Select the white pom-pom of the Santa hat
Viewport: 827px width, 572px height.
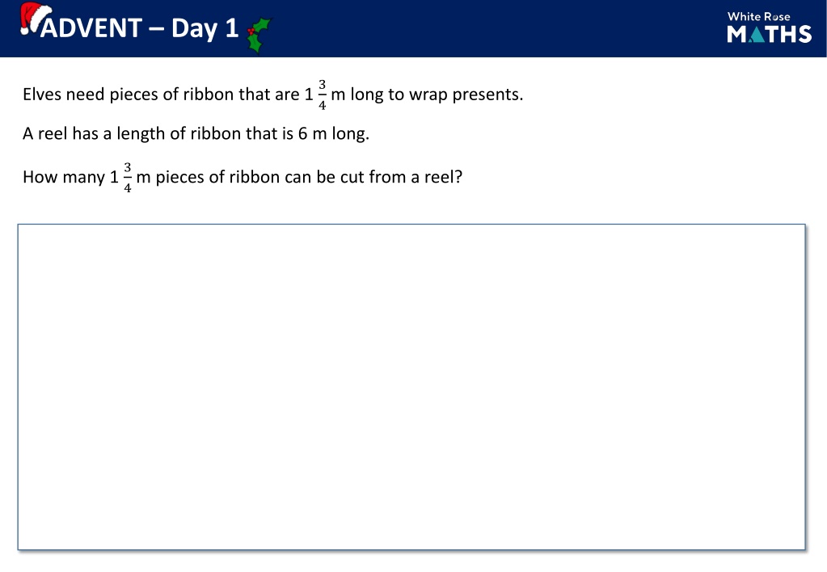pyautogui.click(x=24, y=31)
